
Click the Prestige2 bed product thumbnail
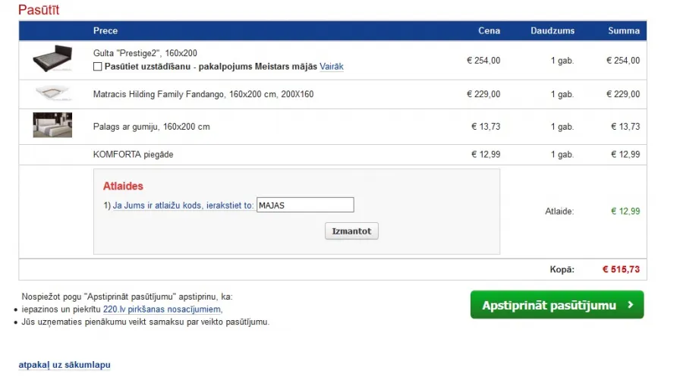[x=52, y=58]
